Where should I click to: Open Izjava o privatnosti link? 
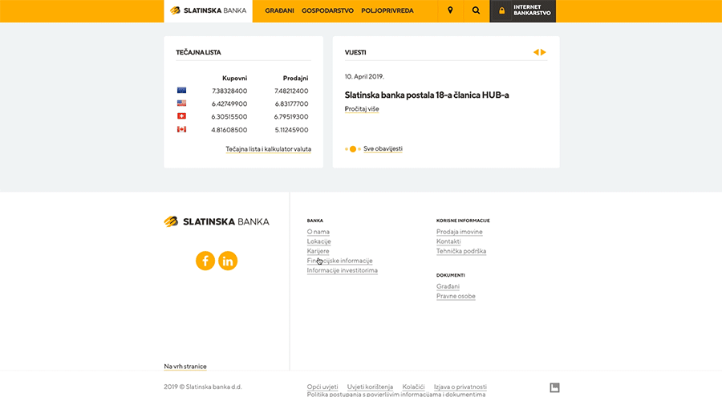coord(460,387)
